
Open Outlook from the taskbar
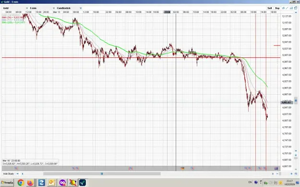52,183
